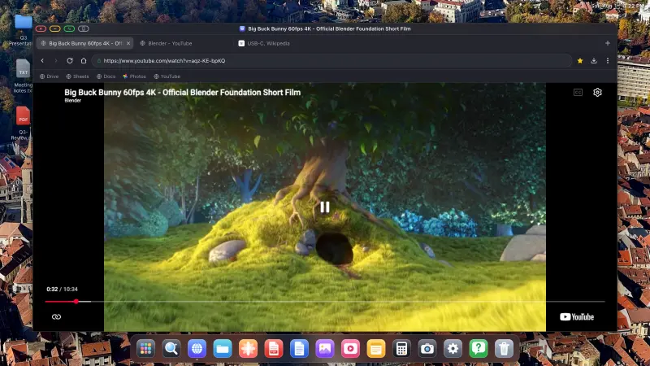Open the browser downloads icon
Image resolution: width=650 pixels, height=366 pixels.
point(594,60)
